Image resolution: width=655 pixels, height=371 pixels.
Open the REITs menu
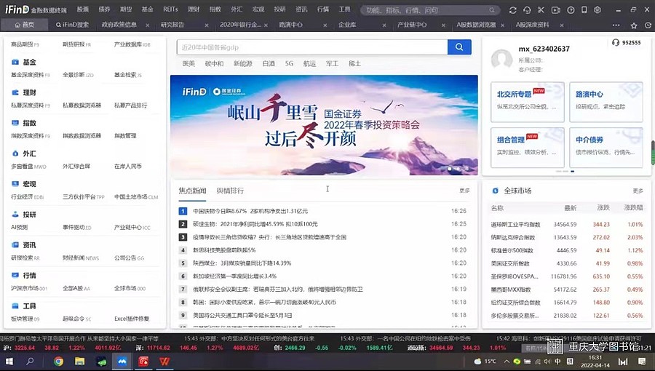170,9
